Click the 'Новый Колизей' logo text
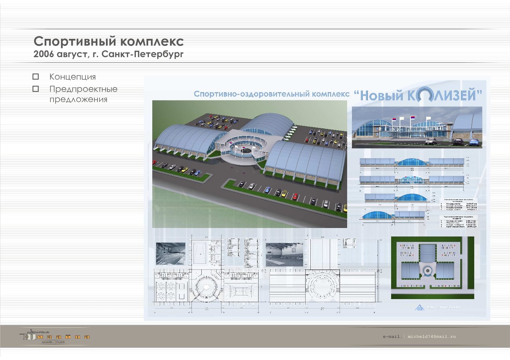510x360 pixels. 418,95
